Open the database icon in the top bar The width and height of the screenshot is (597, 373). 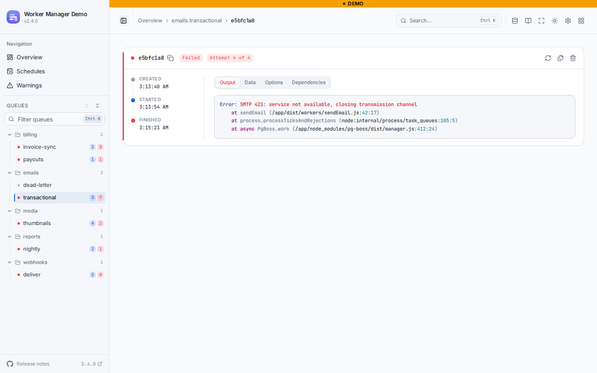515,21
